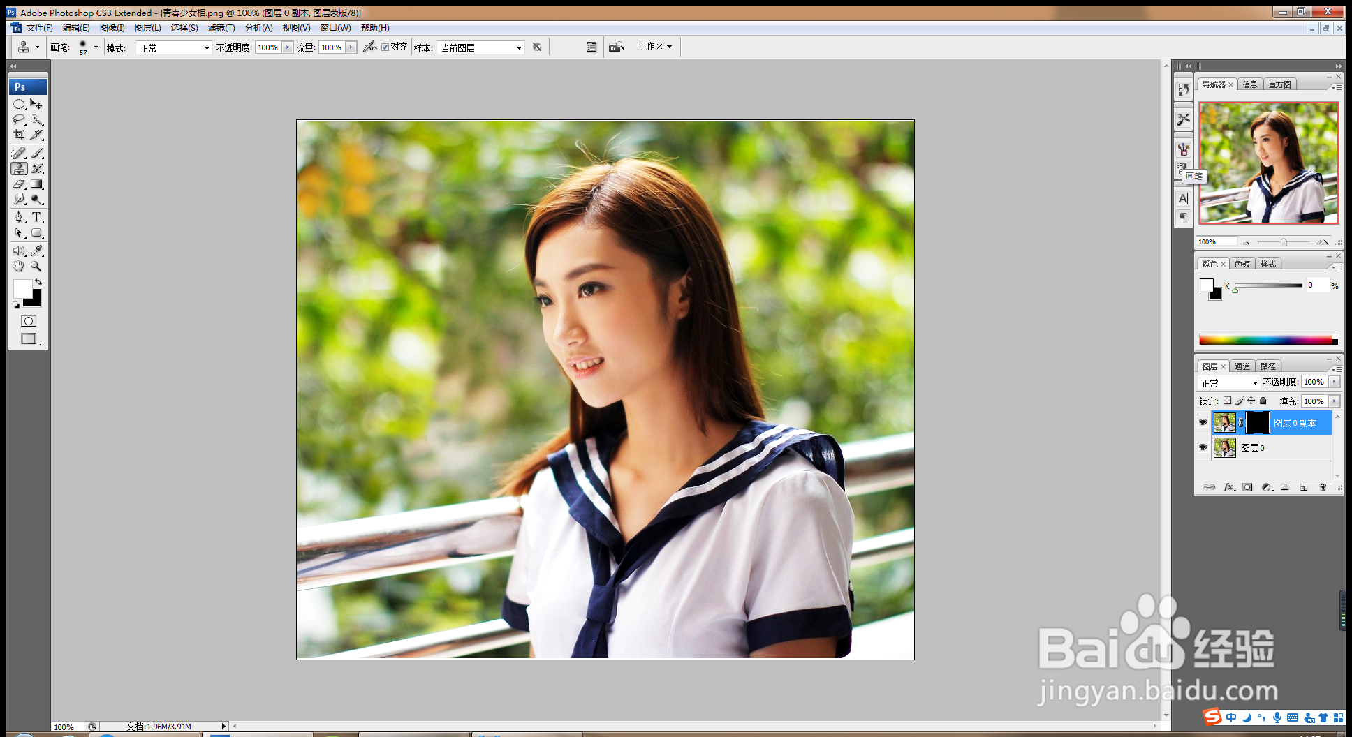Select the Move tool
1352x737 pixels.
coord(37,104)
